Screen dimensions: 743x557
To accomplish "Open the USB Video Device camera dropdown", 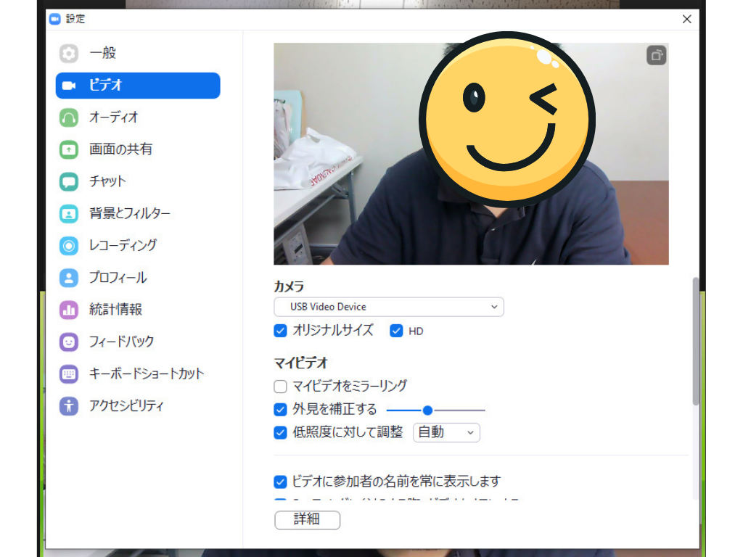I will 388,307.
